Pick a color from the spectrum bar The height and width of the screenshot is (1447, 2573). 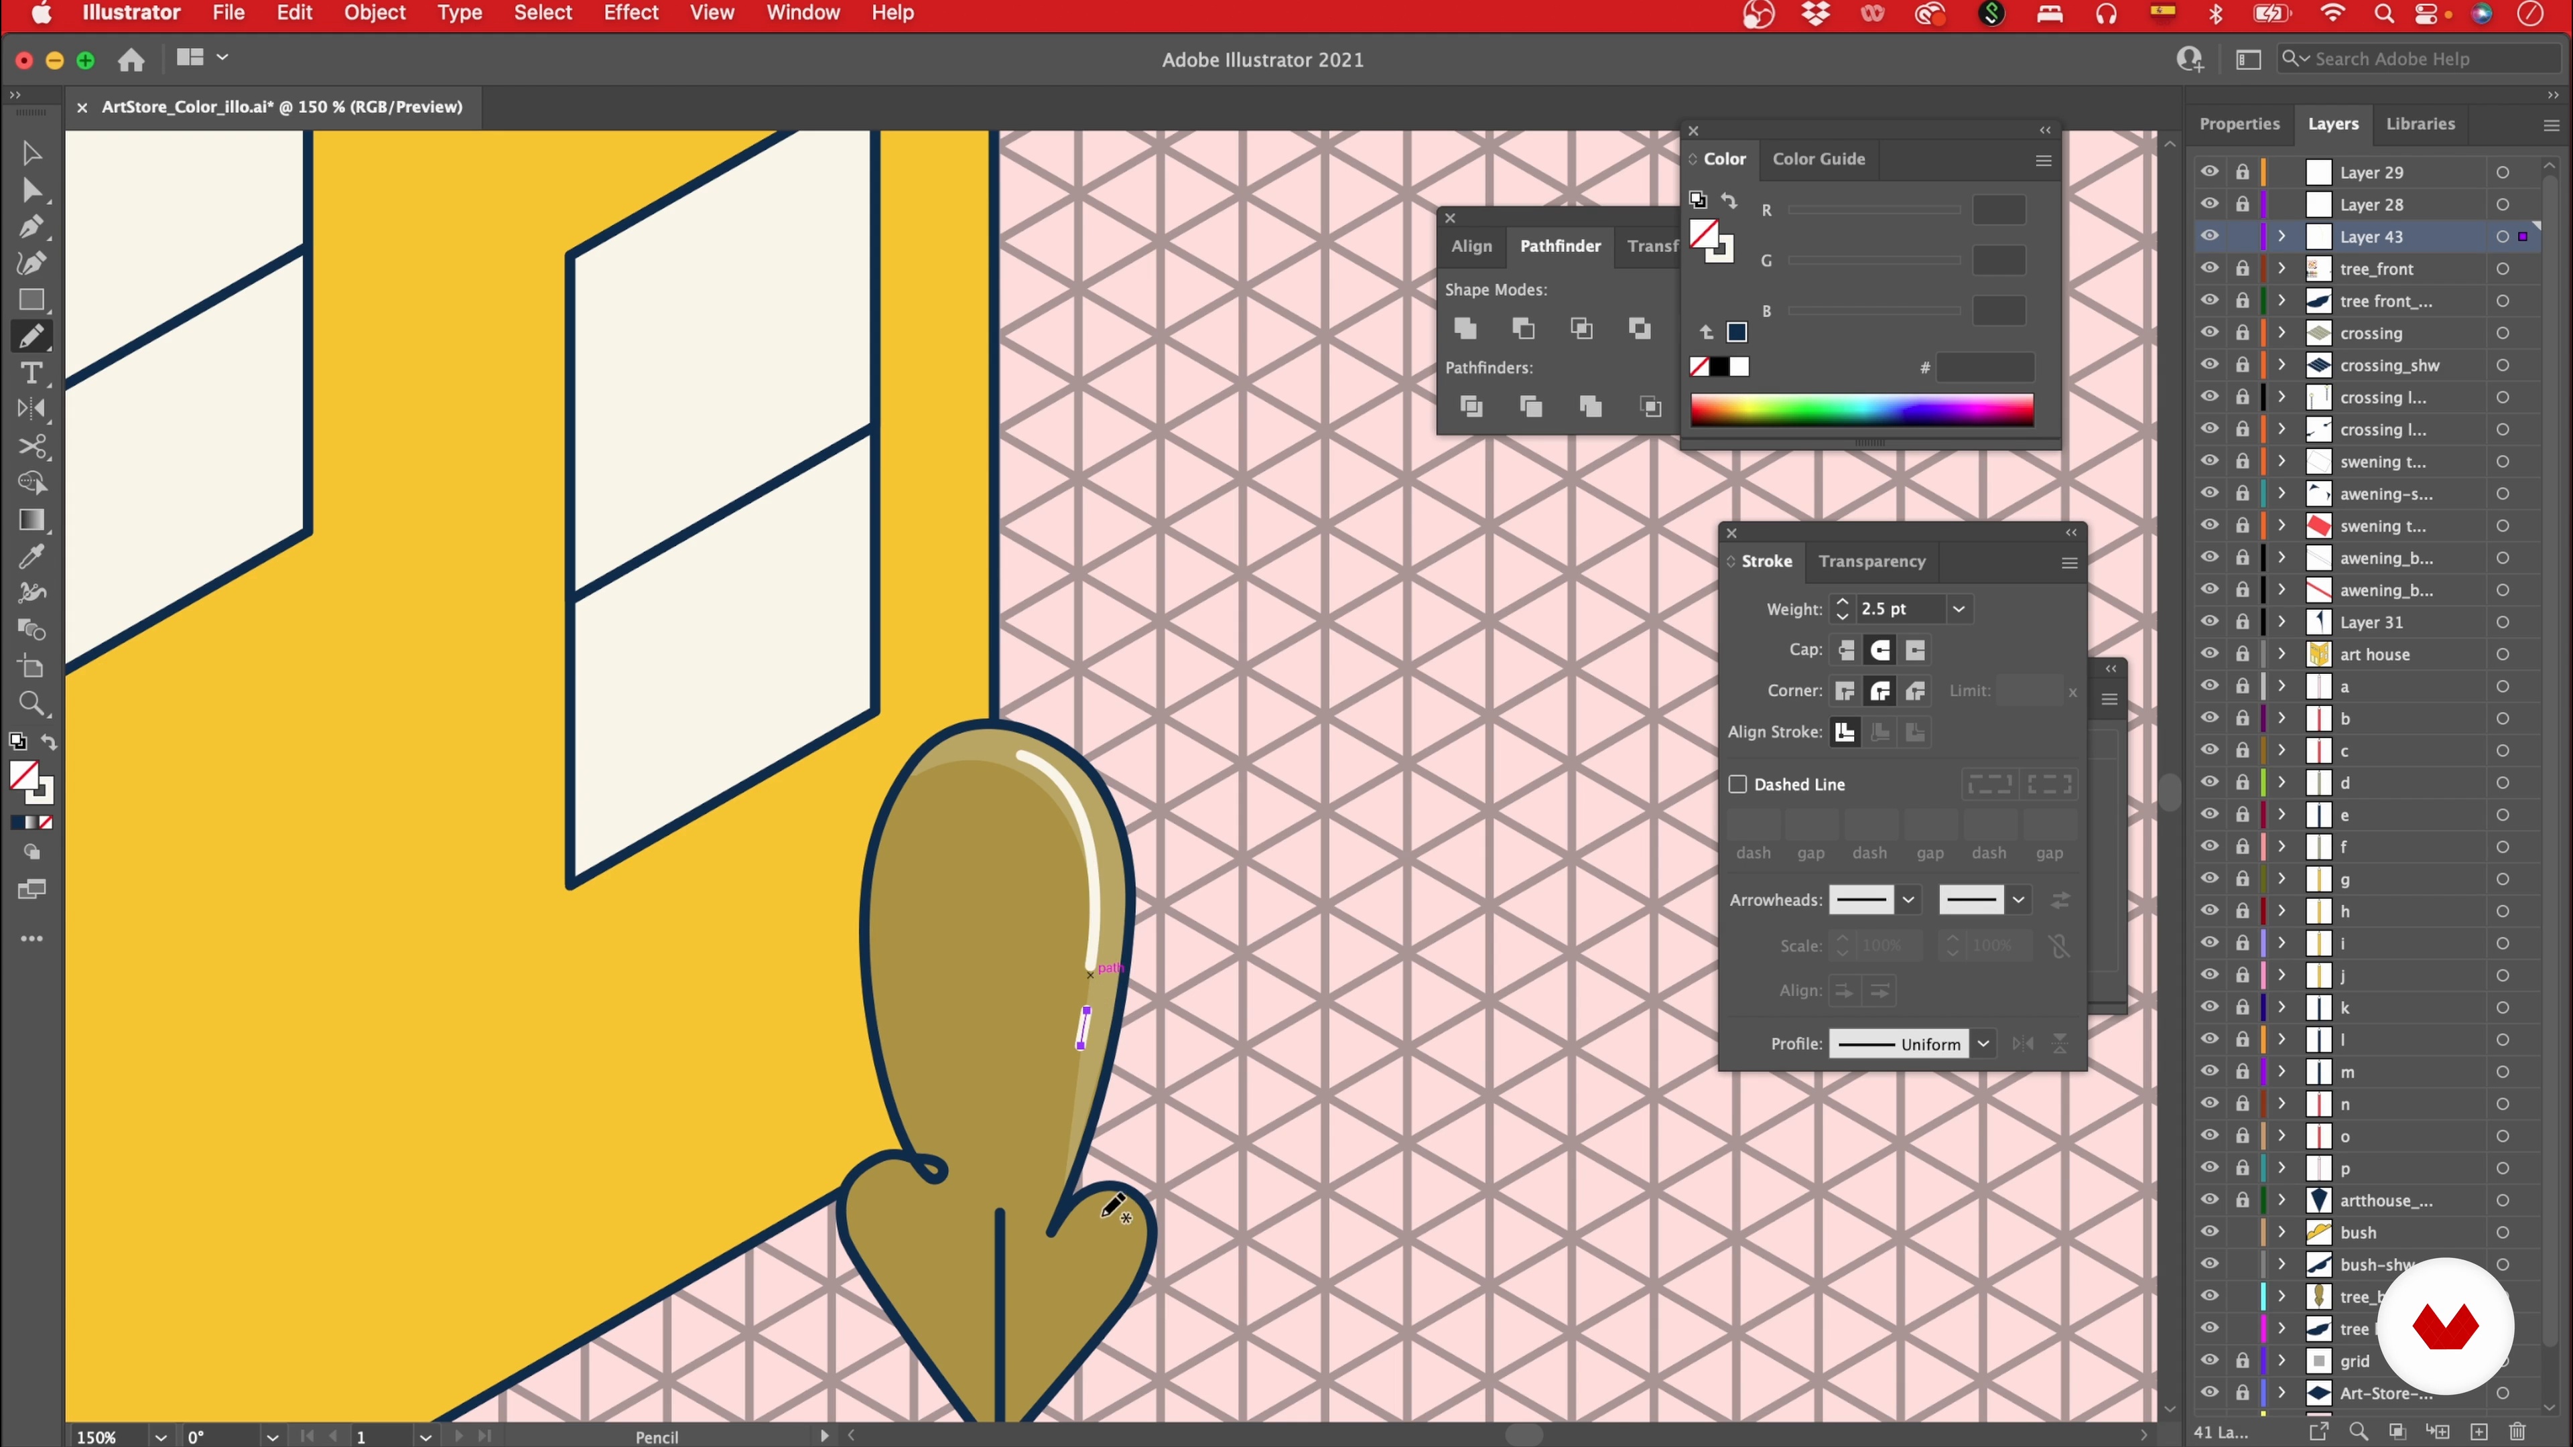1861,409
